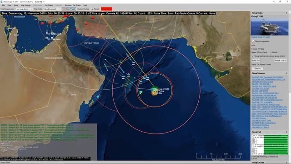This screenshot has height=164, width=291.
Task: Click the Group View status bar label
Action: pos(5,163)
